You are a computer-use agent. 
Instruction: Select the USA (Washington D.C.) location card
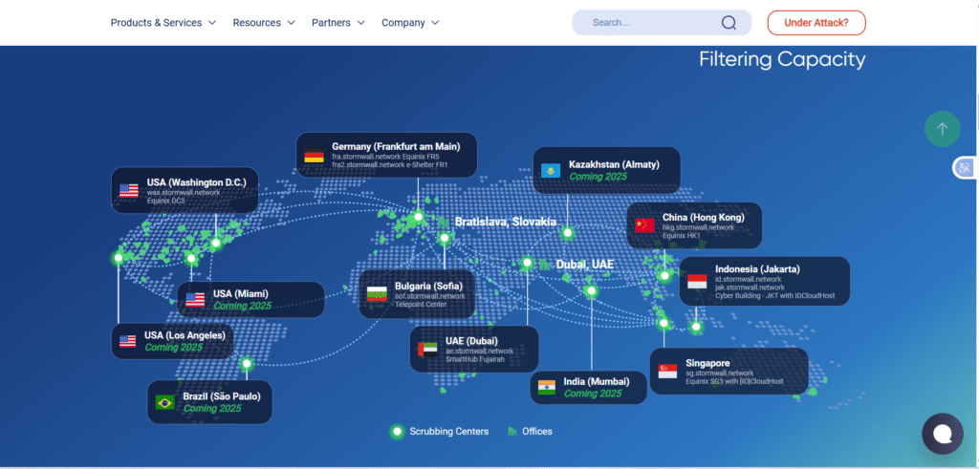(185, 190)
